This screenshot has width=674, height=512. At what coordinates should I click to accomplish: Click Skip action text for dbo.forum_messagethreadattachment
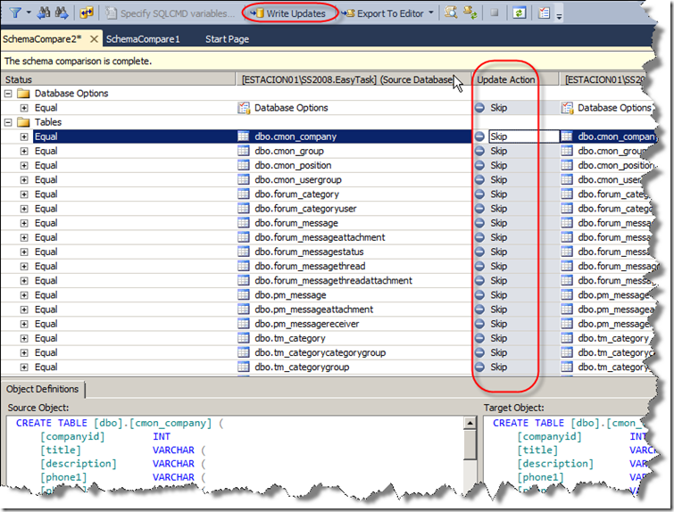pos(499,281)
